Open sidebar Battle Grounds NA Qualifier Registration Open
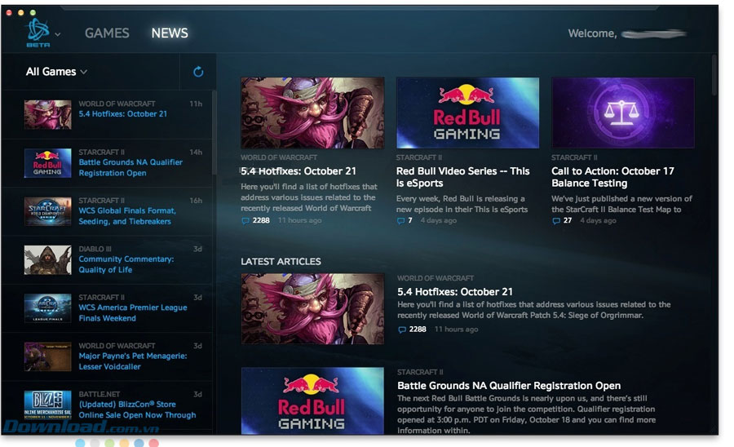Screen dimensions: 734x447 point(130,167)
